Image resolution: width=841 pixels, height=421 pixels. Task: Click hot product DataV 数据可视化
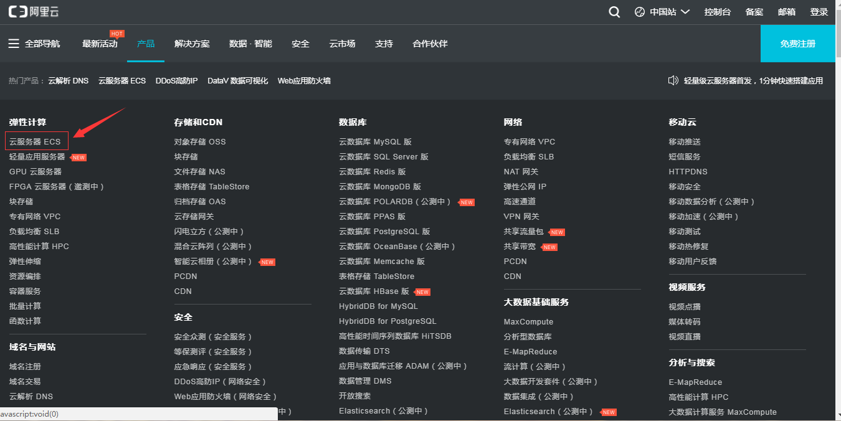click(238, 81)
